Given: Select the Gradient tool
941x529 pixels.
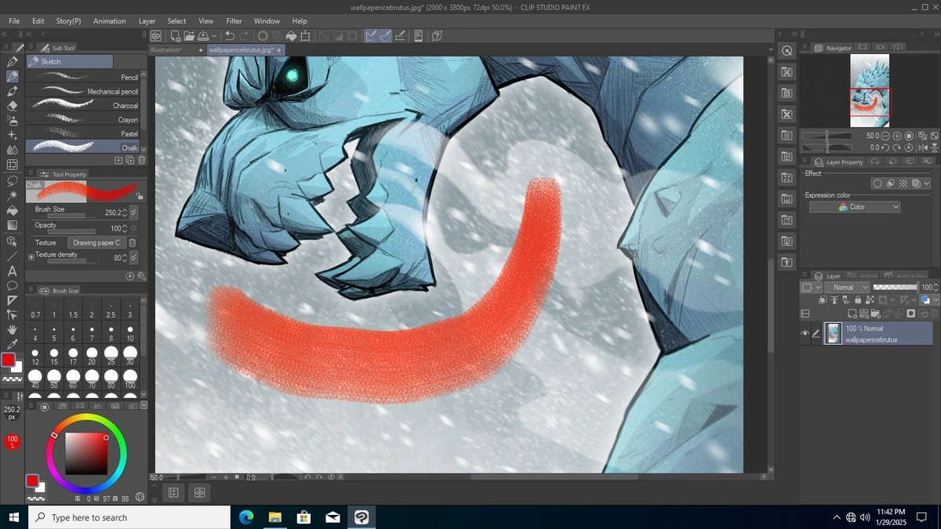Looking at the screenshot, I should [12, 226].
